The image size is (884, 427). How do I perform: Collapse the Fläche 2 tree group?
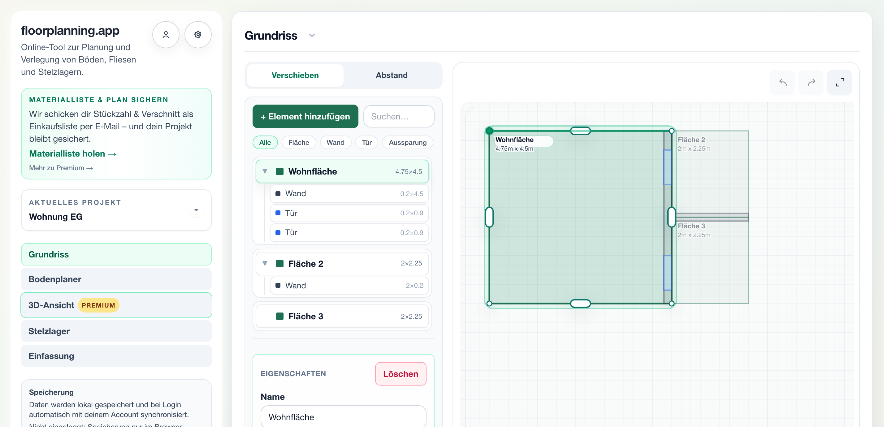coord(265,263)
